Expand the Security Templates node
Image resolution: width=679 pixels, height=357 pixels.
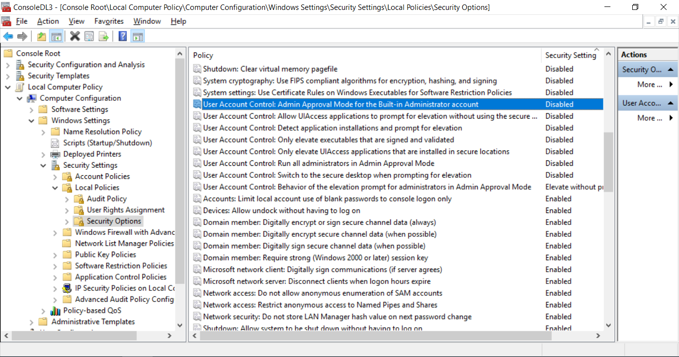pos(8,76)
